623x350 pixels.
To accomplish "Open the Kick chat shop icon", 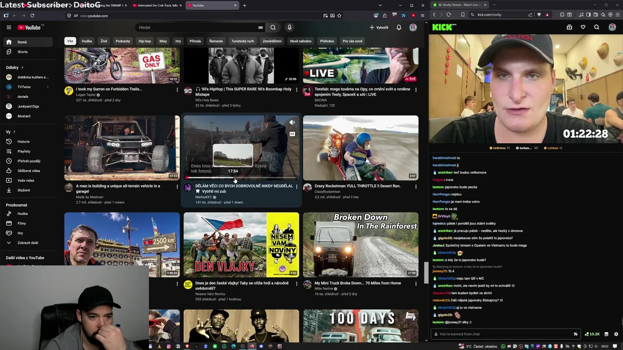I will click(606, 334).
